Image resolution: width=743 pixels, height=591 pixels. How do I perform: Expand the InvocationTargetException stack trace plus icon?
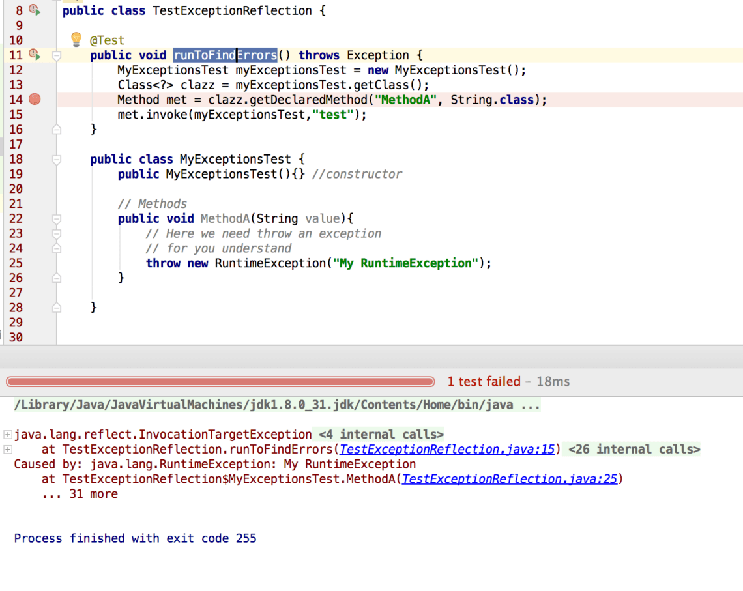pyautogui.click(x=8, y=435)
